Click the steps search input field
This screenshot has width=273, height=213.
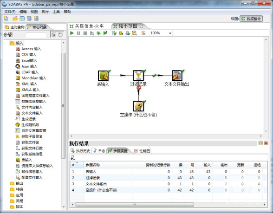(36, 35)
